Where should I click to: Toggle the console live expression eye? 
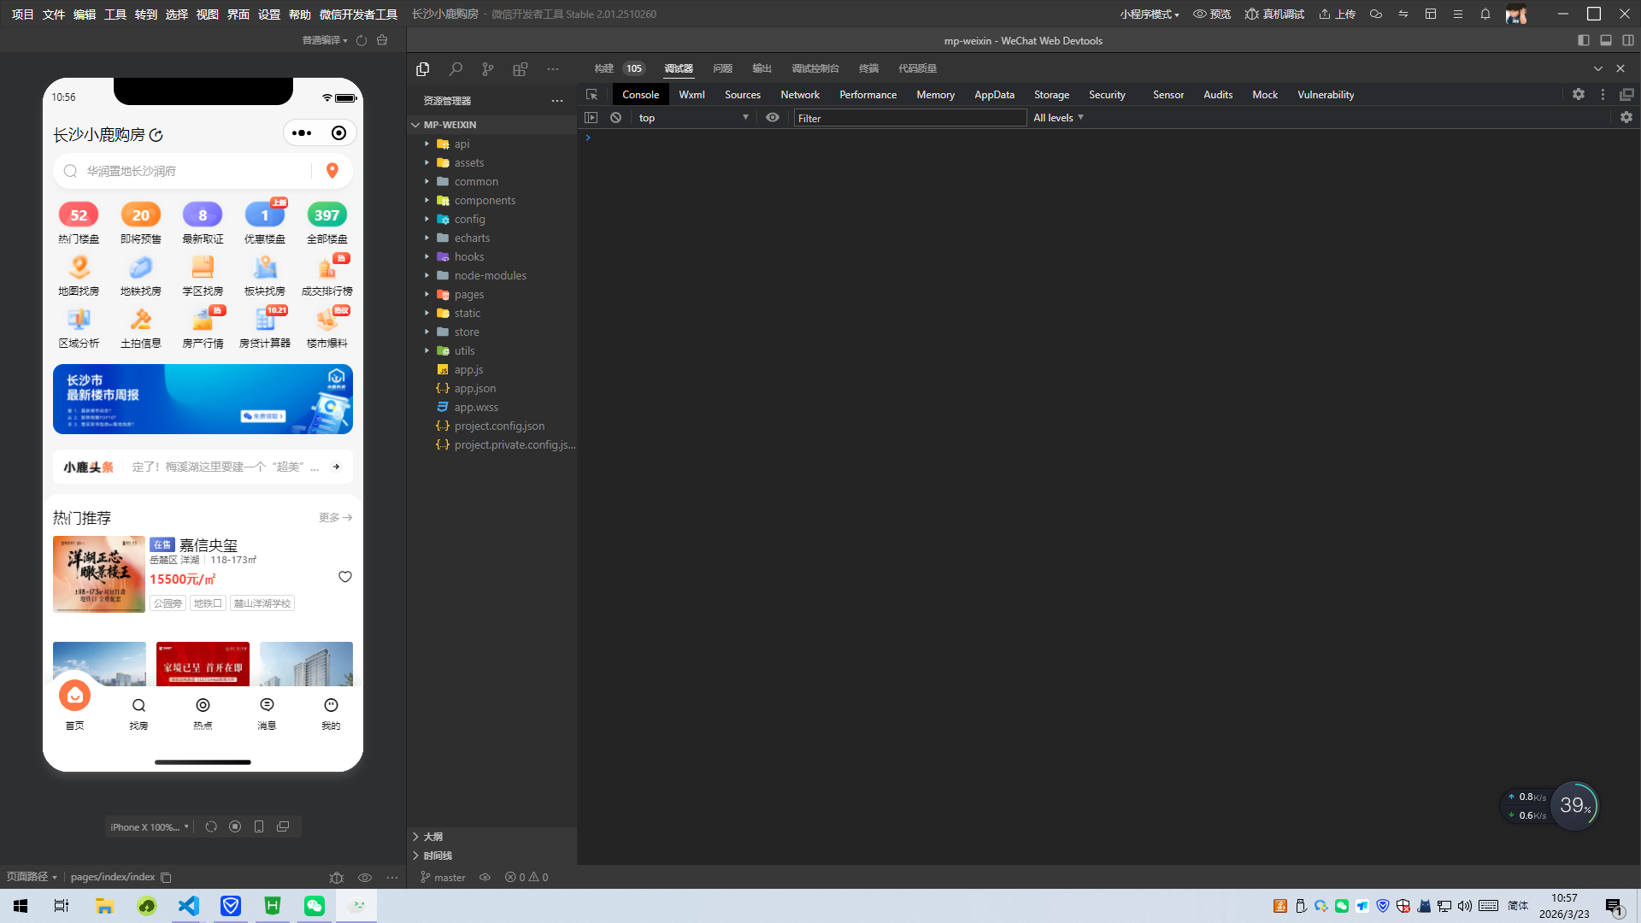(x=773, y=118)
